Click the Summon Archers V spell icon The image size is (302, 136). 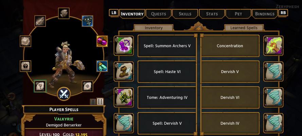pyautogui.click(x=124, y=46)
